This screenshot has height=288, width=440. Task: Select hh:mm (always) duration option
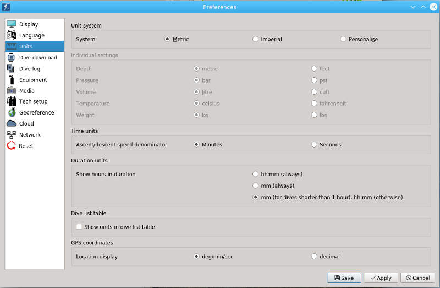pos(255,174)
